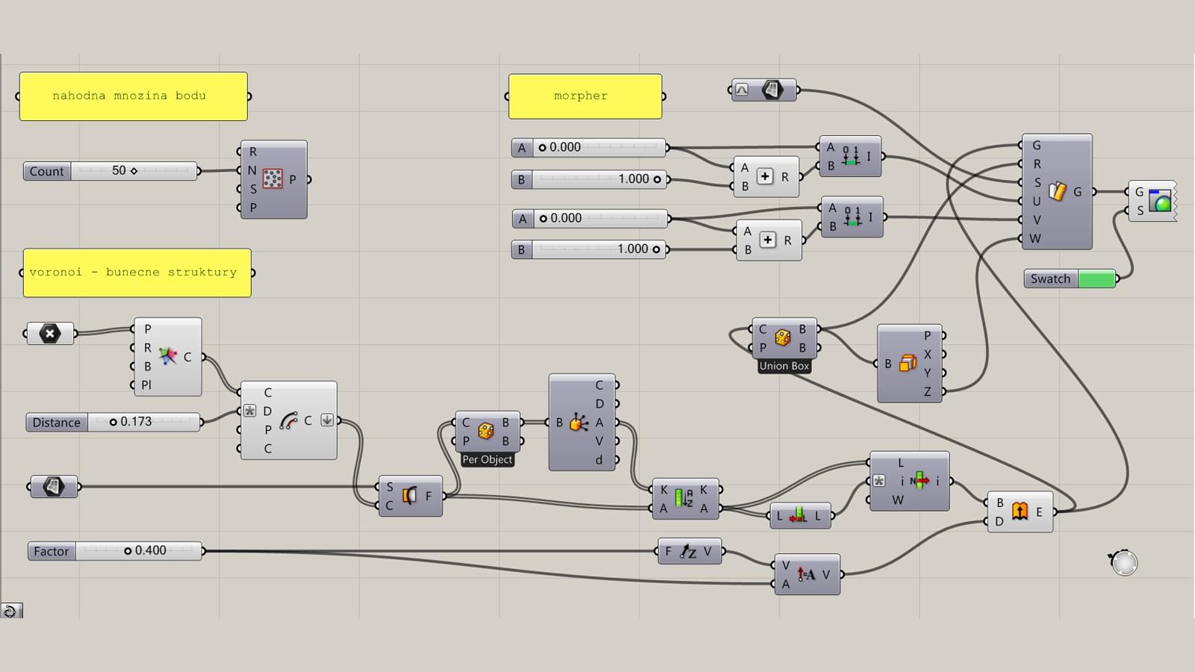
Task: Open the bottom-left canvas corner icon
Action: [11, 611]
